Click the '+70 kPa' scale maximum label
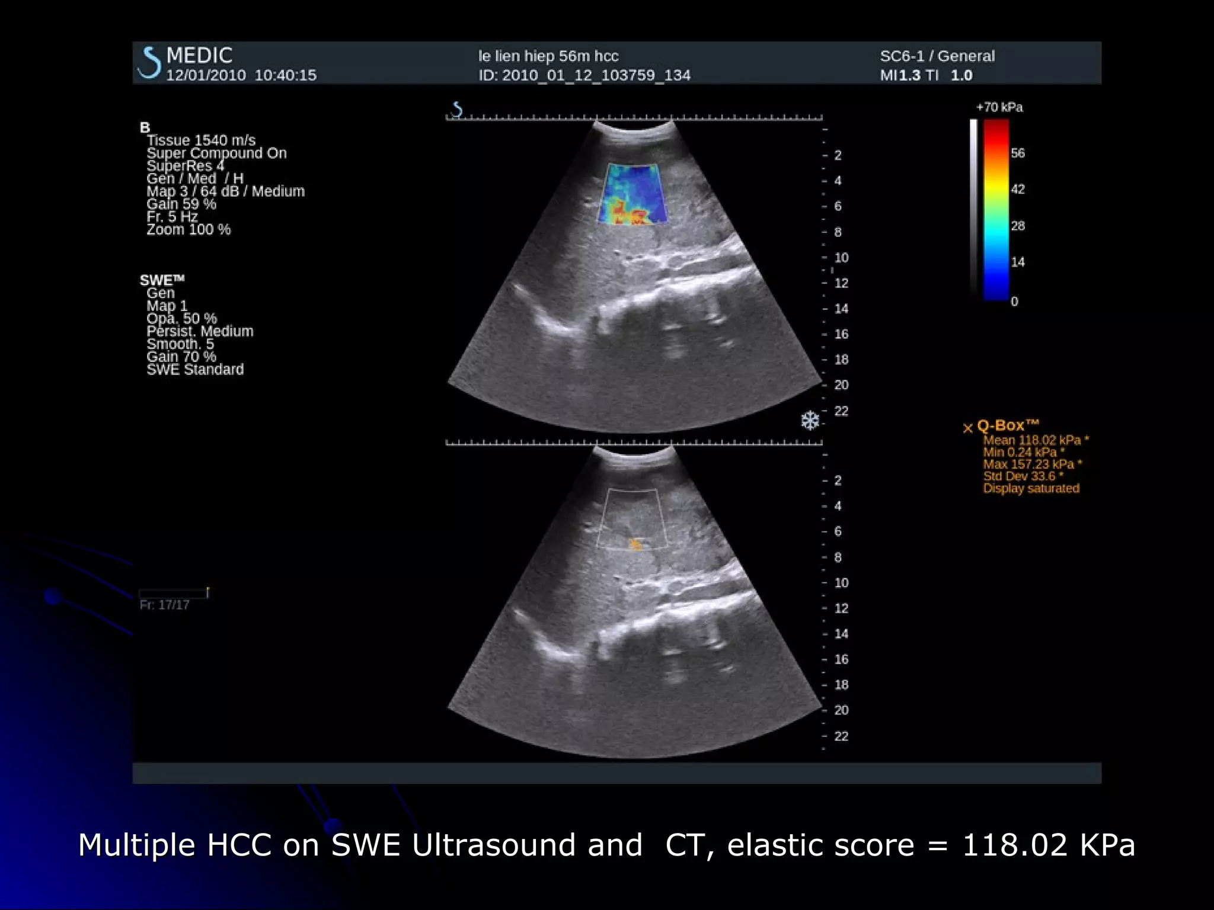Screen dimensions: 1214x910 tap(999, 107)
